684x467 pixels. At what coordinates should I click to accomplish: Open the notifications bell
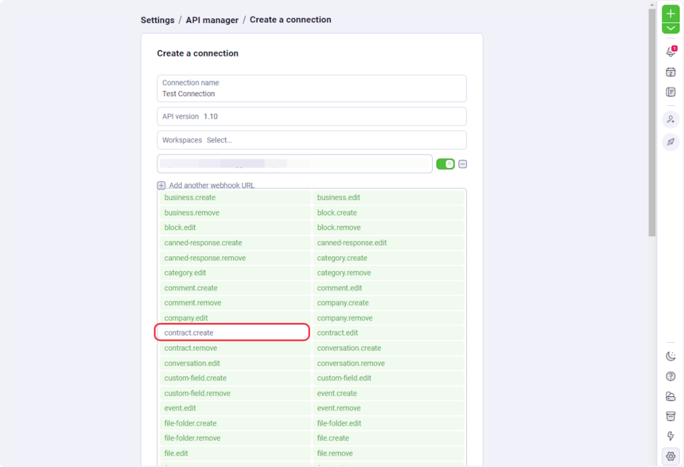(671, 52)
